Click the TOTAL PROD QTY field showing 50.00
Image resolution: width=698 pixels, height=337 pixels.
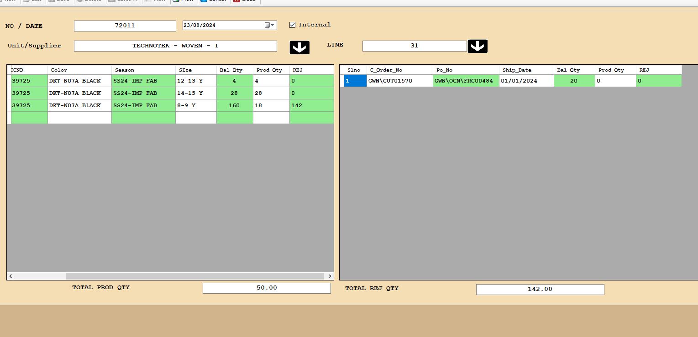(x=266, y=288)
